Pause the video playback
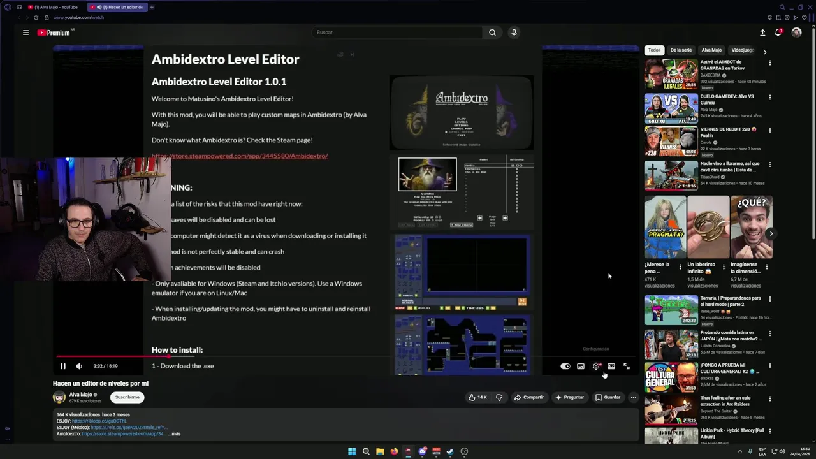Screen dimensions: 816x459 pos(62,366)
